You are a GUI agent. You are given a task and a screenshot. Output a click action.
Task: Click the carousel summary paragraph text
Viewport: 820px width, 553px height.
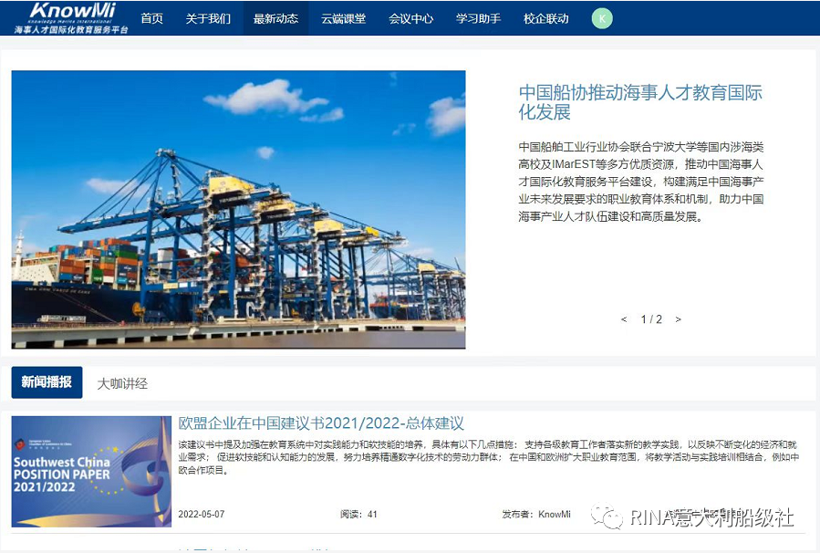click(641, 182)
